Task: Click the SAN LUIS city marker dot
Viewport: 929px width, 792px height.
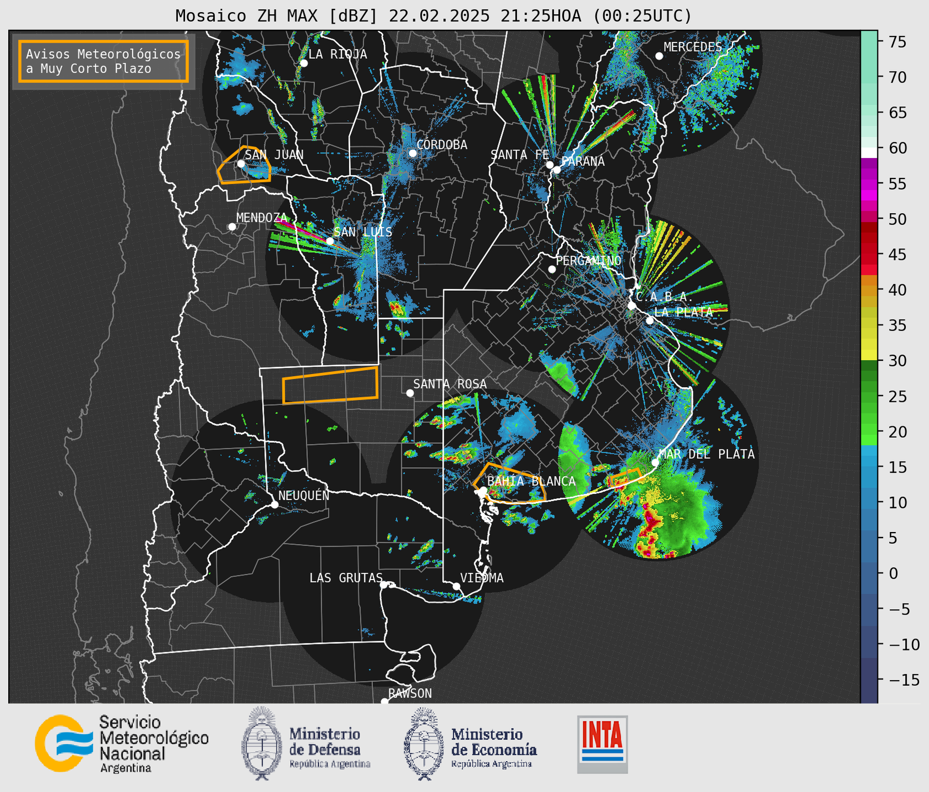Action: (330, 241)
